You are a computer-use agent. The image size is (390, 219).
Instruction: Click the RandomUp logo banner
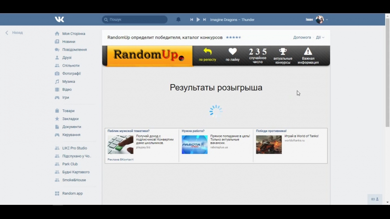pyautogui.click(x=147, y=55)
